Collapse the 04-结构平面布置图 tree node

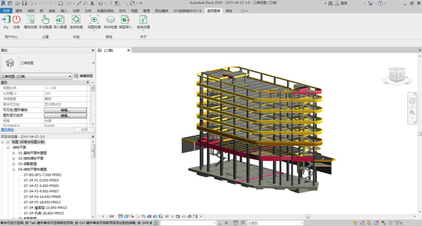(14, 169)
